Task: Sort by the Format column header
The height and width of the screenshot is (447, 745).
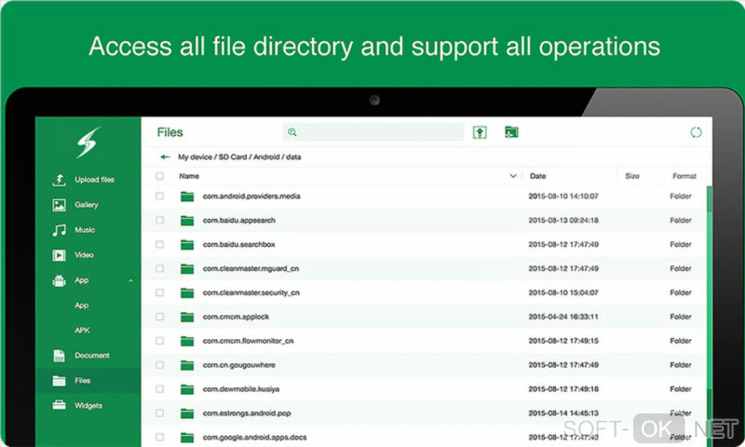Action: pyautogui.click(x=684, y=176)
